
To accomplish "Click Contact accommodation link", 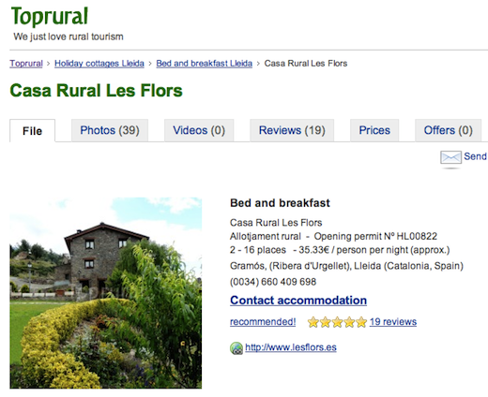I will click(x=298, y=301).
